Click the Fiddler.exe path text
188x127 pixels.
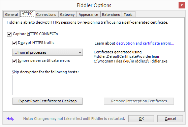point(130,61)
